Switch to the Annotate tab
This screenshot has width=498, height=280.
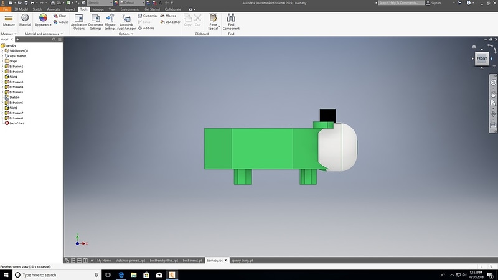coord(54,9)
